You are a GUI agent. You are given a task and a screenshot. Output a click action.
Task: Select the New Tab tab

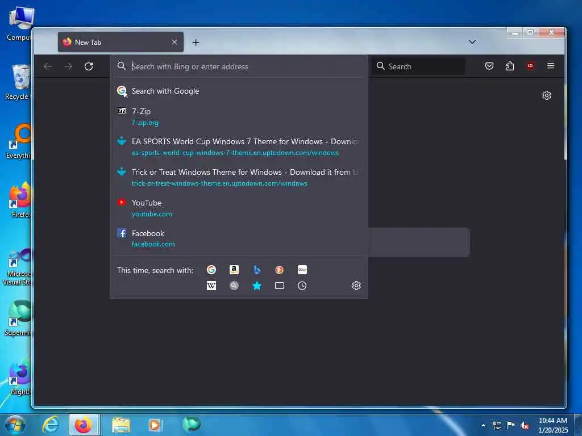[x=120, y=42]
